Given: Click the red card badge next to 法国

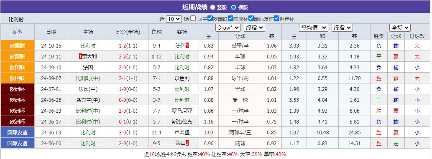Looking at the screenshot, I should 187,45.
